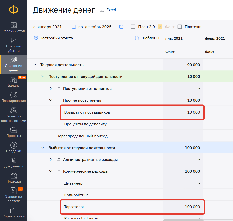Screen dimensions: 233x221
Task: Open Справочники in sidebar menu
Action: tap(14, 213)
